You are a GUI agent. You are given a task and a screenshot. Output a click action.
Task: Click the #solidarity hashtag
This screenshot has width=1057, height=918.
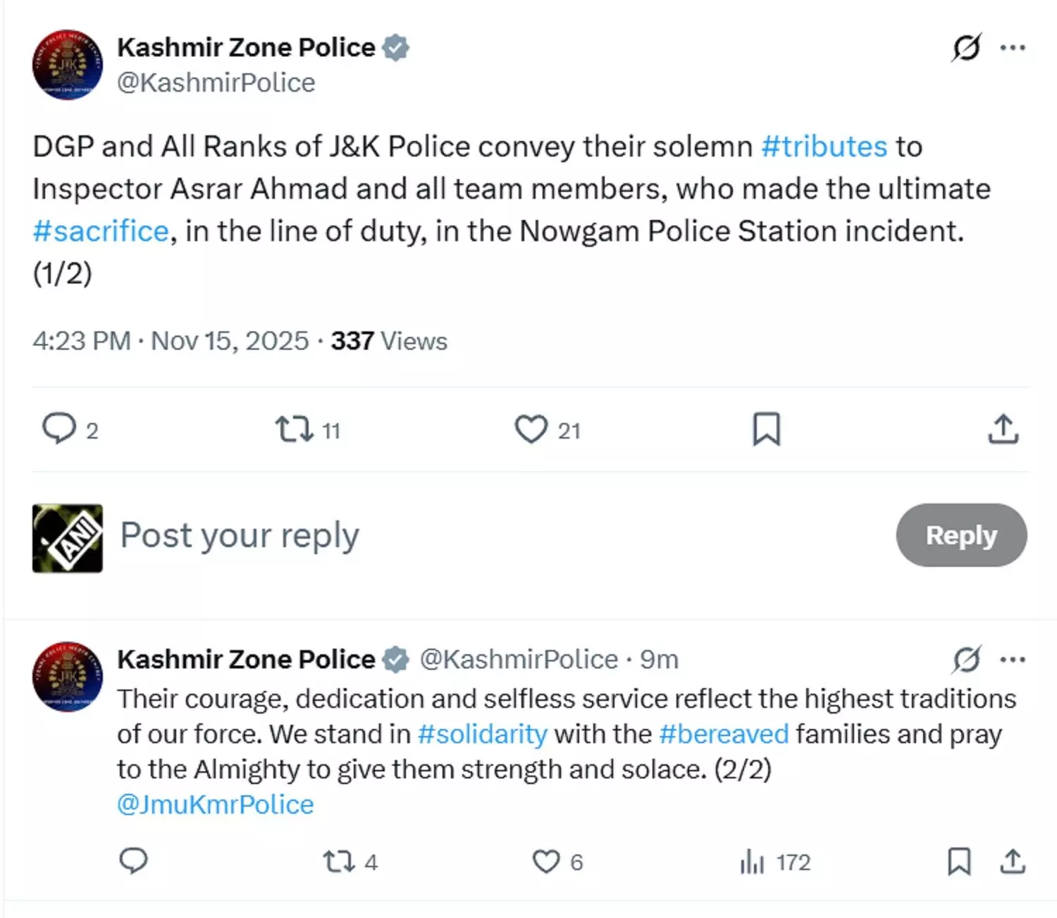[x=482, y=734]
